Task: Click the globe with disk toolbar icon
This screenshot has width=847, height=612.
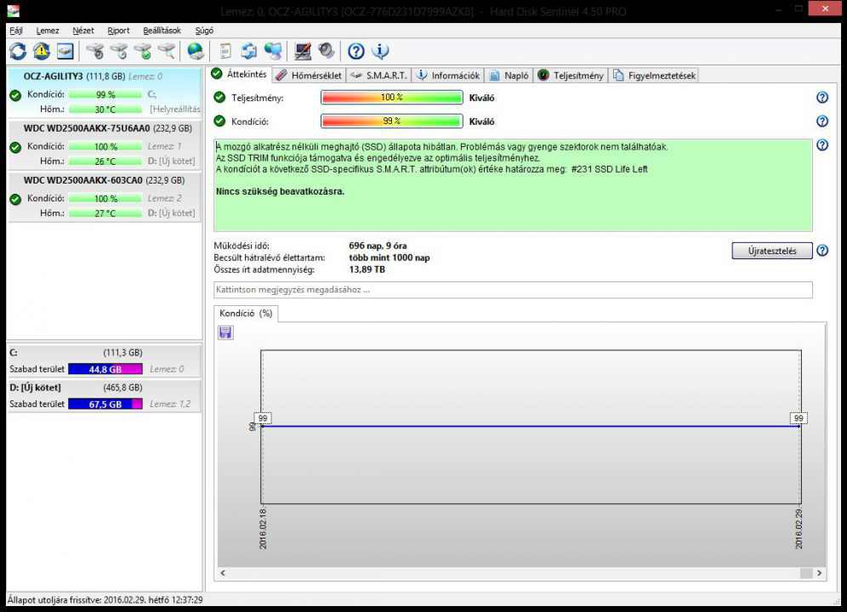Action: [x=196, y=51]
